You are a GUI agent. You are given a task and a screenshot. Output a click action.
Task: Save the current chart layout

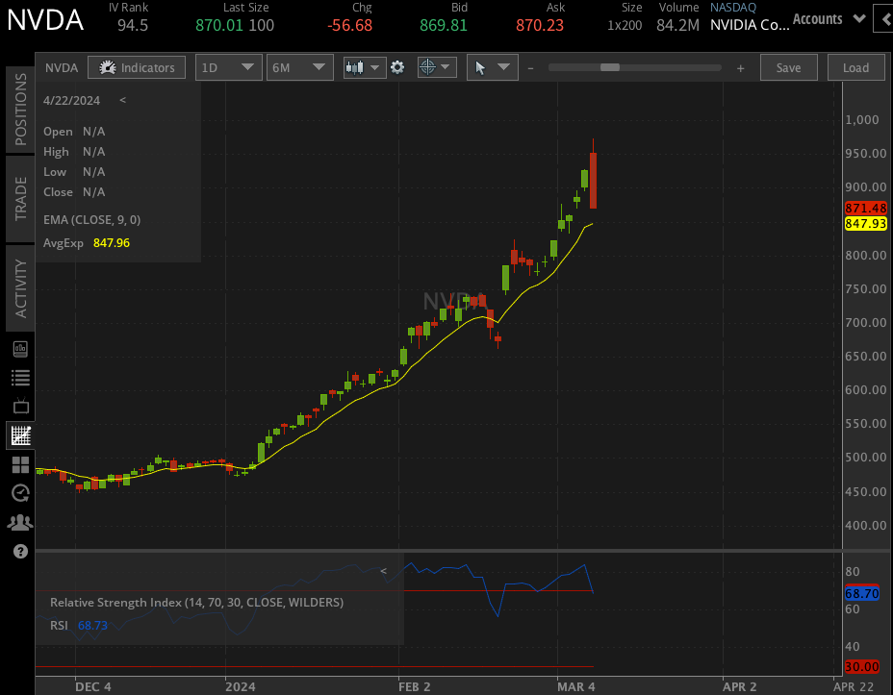pyautogui.click(x=788, y=67)
